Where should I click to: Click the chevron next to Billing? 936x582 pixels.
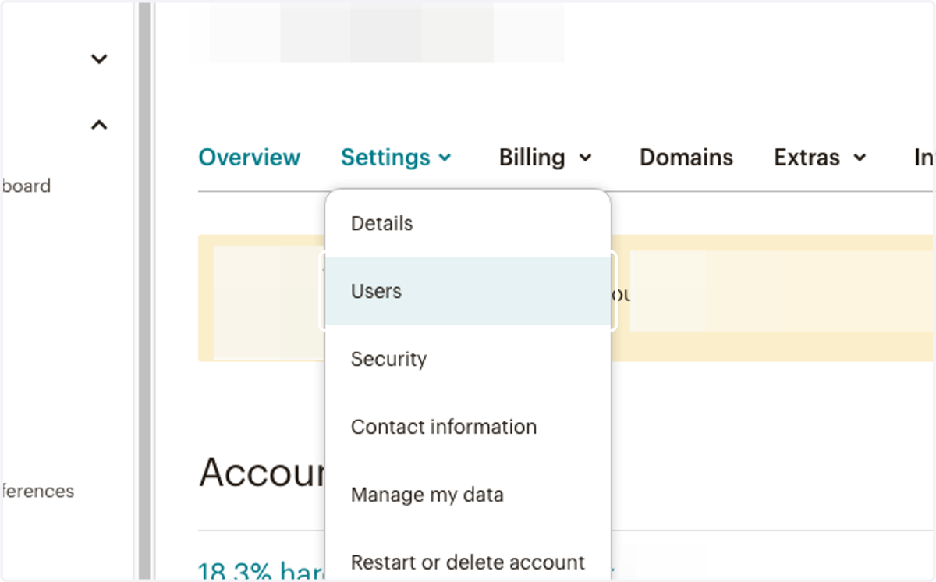tap(585, 158)
